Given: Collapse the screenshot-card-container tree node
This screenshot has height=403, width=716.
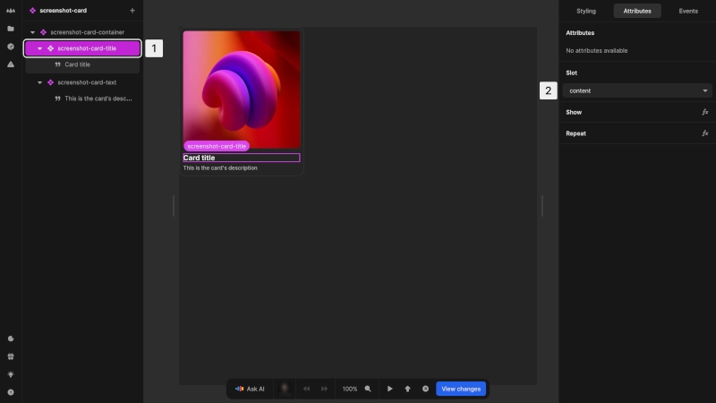Looking at the screenshot, I should click(x=32, y=32).
